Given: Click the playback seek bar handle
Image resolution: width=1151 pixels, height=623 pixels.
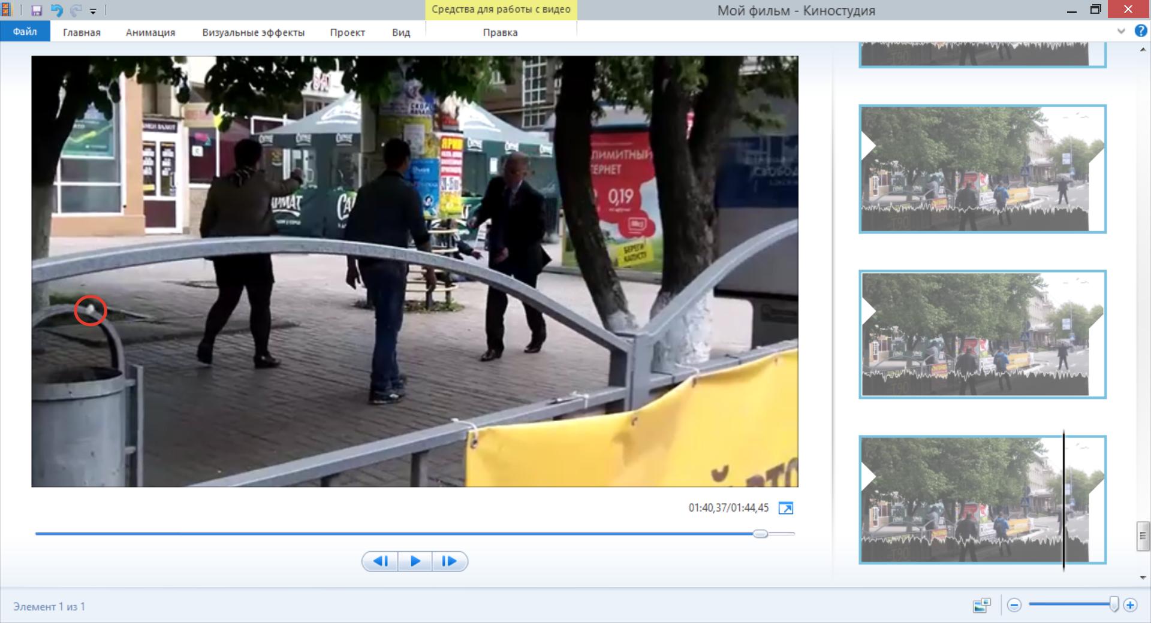Looking at the screenshot, I should click(761, 533).
